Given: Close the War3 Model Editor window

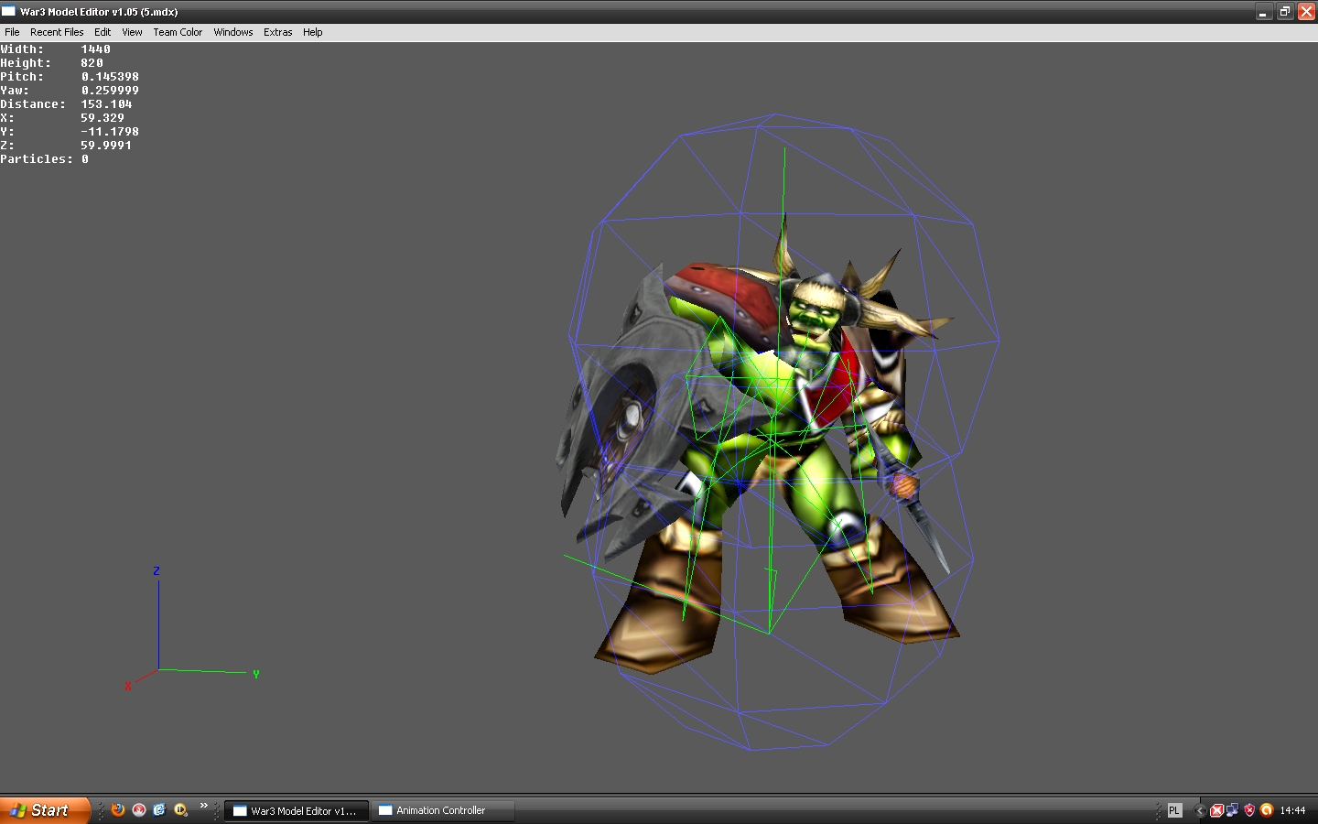Looking at the screenshot, I should 1306,12.
